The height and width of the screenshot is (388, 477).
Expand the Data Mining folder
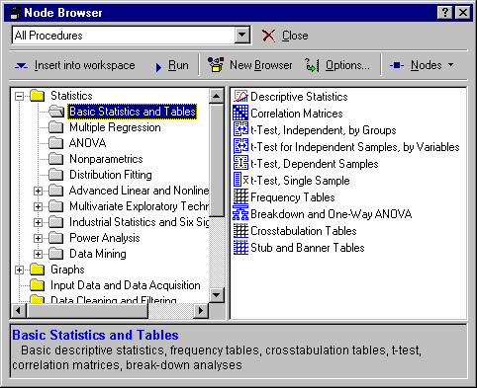click(x=39, y=254)
